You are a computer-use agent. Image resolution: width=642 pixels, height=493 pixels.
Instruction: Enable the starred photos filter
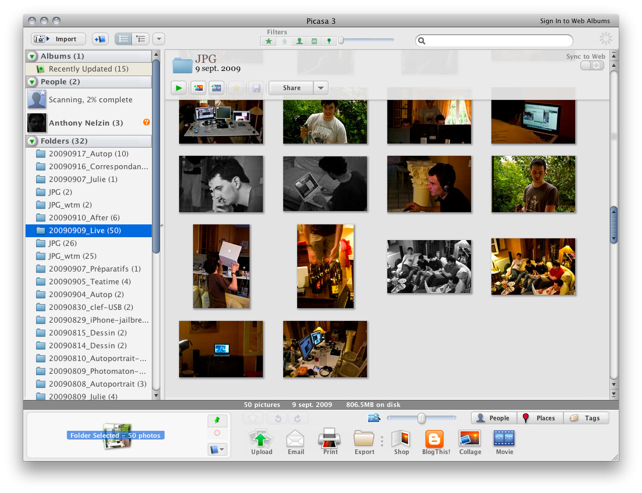(x=268, y=41)
